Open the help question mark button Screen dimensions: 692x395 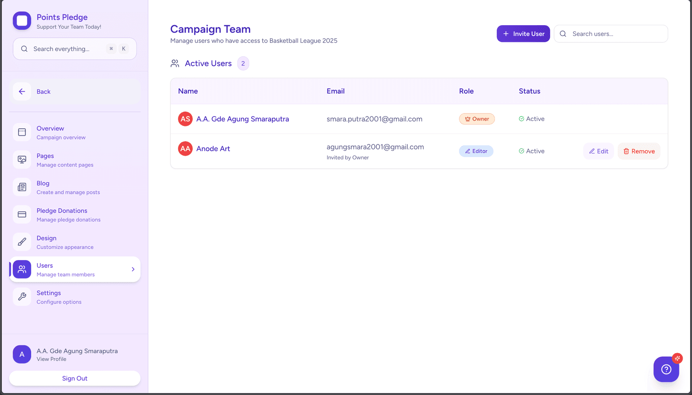click(666, 369)
